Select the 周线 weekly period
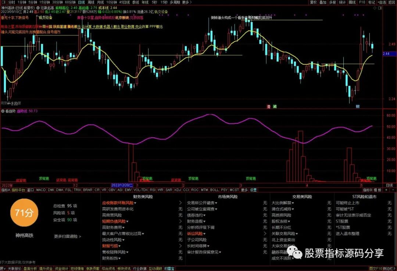The width and height of the screenshot is (397, 271). point(91,2)
